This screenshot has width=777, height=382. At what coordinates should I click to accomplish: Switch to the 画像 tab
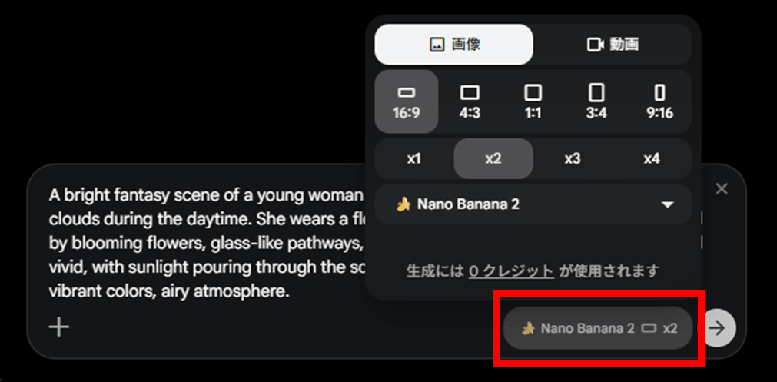pyautogui.click(x=454, y=45)
